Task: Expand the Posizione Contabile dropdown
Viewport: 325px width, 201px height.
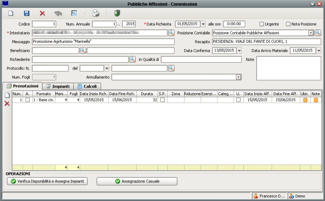Action: [311, 33]
